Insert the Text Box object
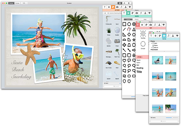181x126 pixels. [x=143, y=34]
